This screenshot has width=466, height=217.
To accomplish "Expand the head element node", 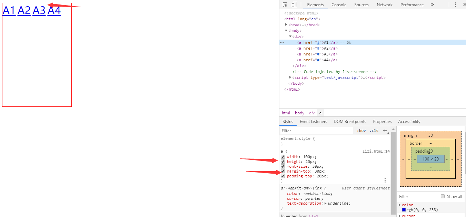I will [286, 25].
